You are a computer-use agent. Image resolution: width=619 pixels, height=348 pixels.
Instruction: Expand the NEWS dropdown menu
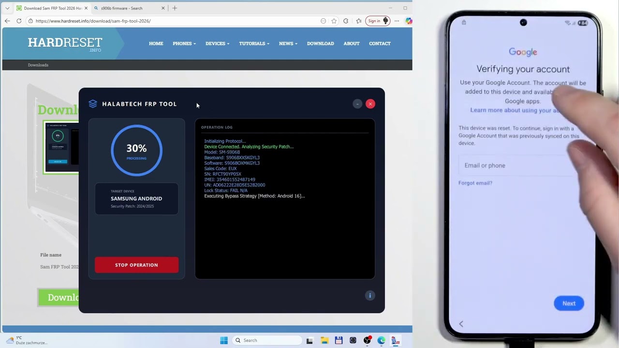coord(288,43)
